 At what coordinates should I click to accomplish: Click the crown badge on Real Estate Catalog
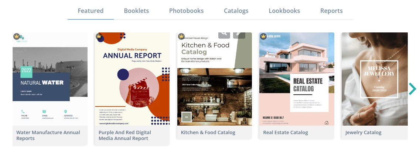coord(263,36)
